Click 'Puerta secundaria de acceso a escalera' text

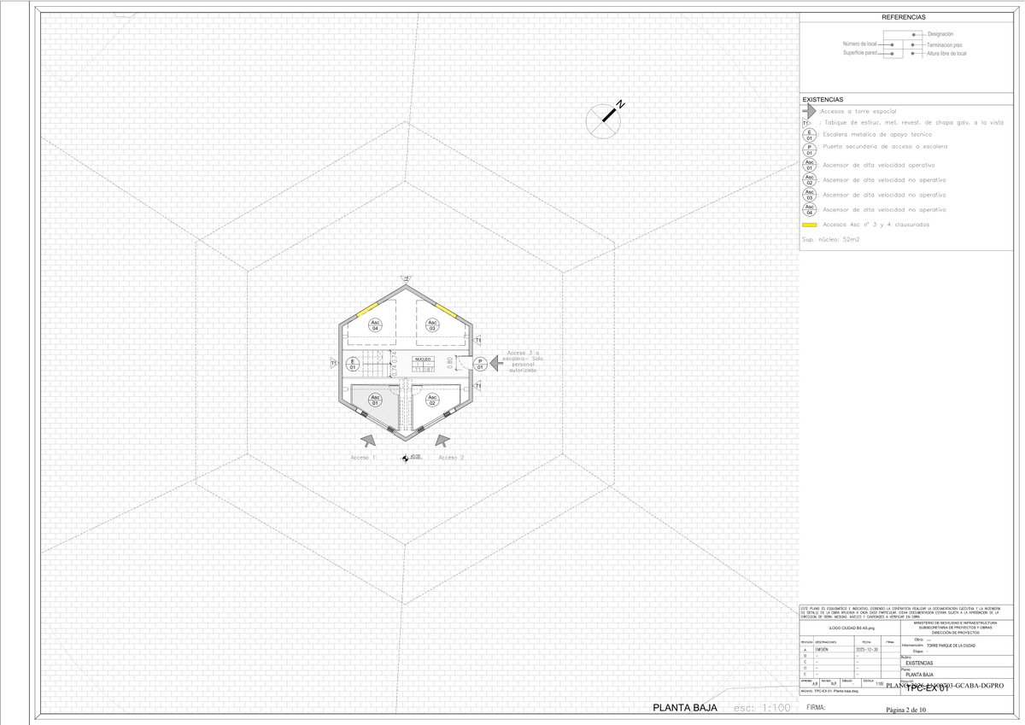(885, 146)
